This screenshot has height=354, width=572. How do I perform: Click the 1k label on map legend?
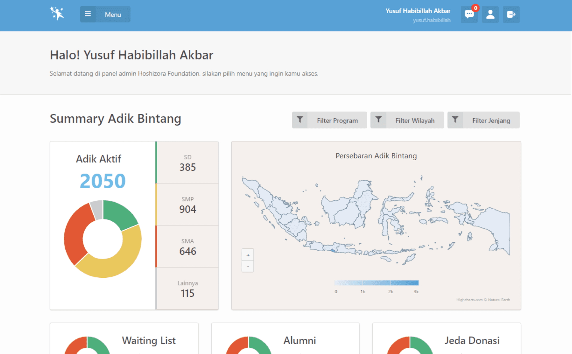(363, 292)
